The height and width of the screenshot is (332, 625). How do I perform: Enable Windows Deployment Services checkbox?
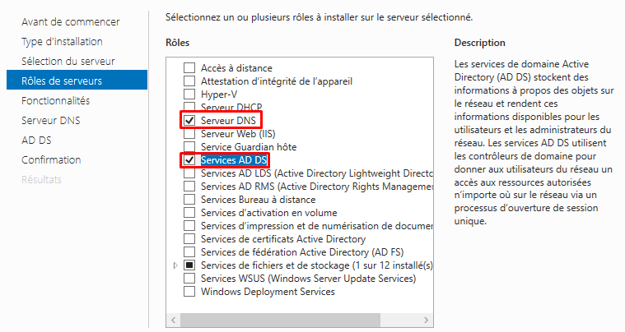189,291
